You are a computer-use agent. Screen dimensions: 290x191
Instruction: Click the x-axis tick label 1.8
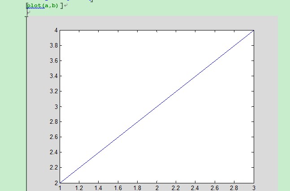[x=137, y=188]
